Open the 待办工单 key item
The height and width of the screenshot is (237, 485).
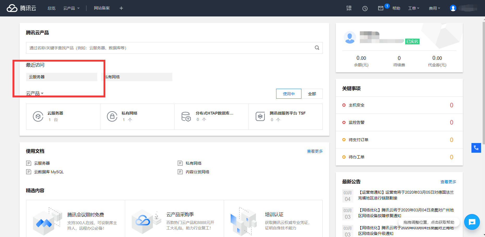click(399, 157)
